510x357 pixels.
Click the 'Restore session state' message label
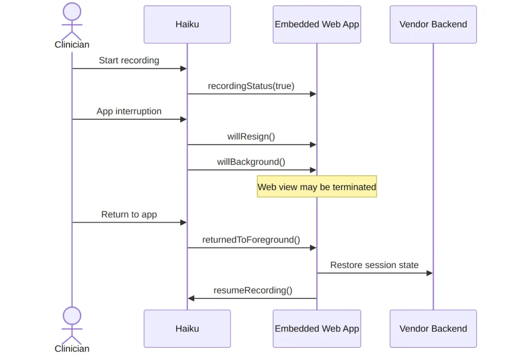click(x=375, y=265)
